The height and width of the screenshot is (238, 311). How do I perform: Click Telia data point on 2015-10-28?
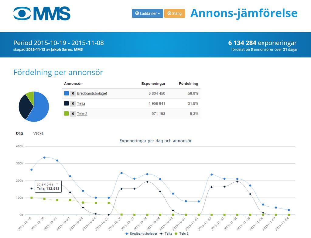(147, 182)
